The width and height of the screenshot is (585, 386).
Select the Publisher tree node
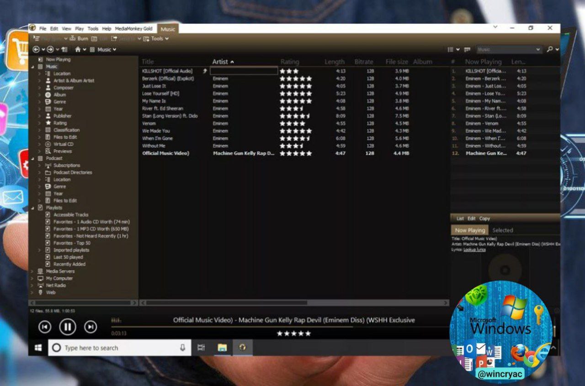62,116
